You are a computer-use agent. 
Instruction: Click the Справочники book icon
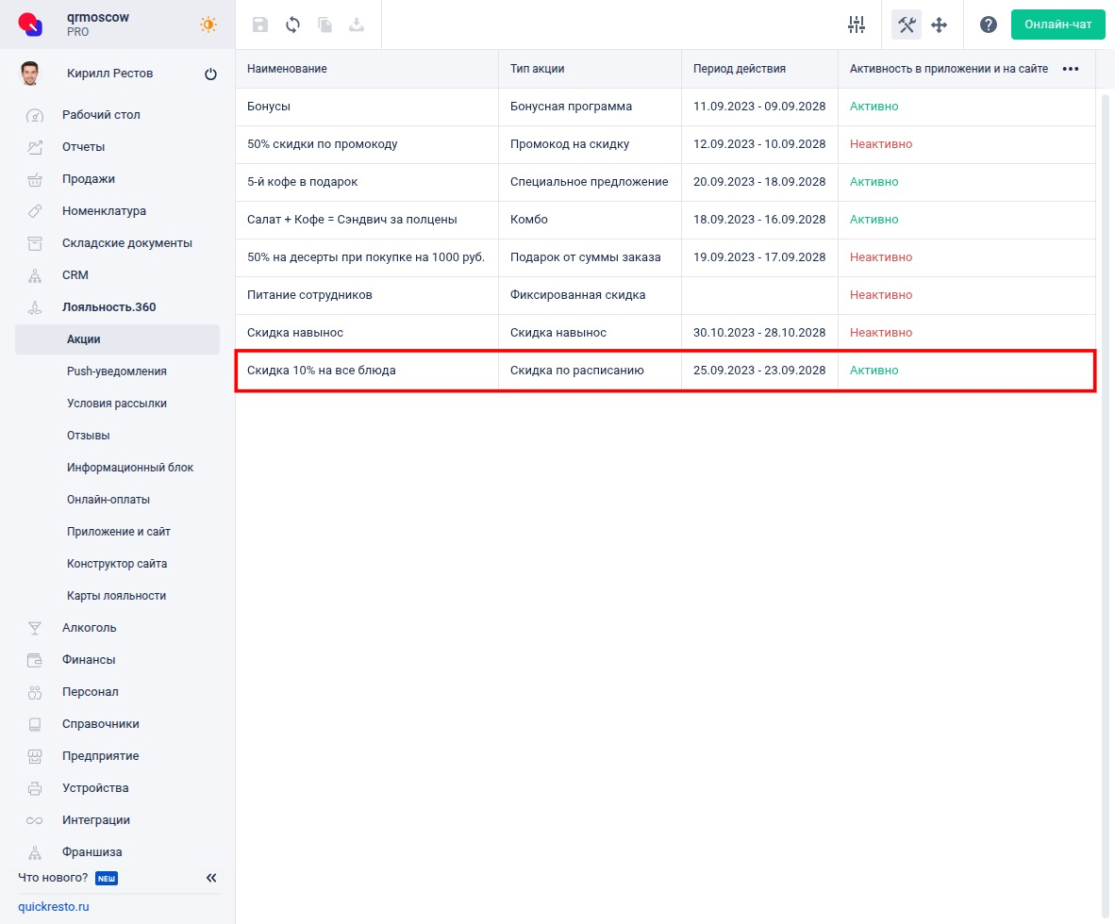tap(34, 723)
